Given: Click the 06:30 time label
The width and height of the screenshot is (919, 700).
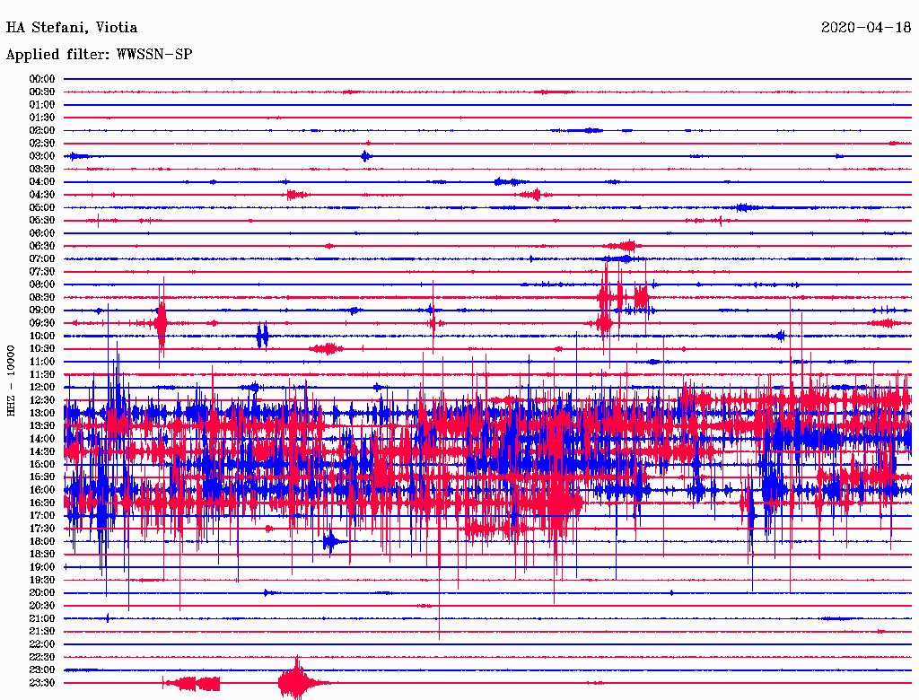Looking at the screenshot, I should point(42,246).
